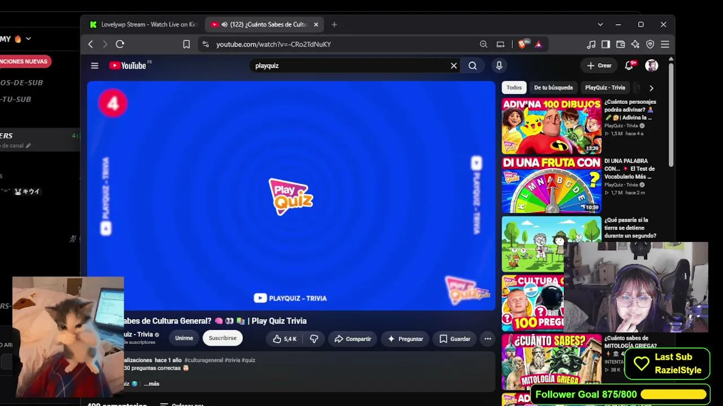This screenshot has width=723, height=406.
Task: Open YouTube notifications bell
Action: [x=629, y=65]
